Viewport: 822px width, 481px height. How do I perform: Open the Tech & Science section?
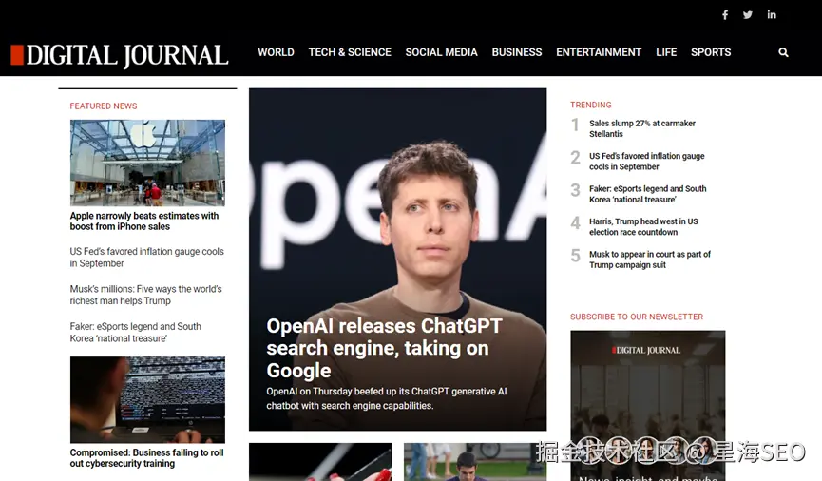click(x=350, y=52)
